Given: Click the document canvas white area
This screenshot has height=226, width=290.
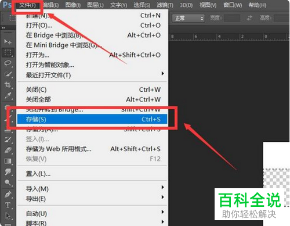Looking at the screenshot, I should 276,155.
